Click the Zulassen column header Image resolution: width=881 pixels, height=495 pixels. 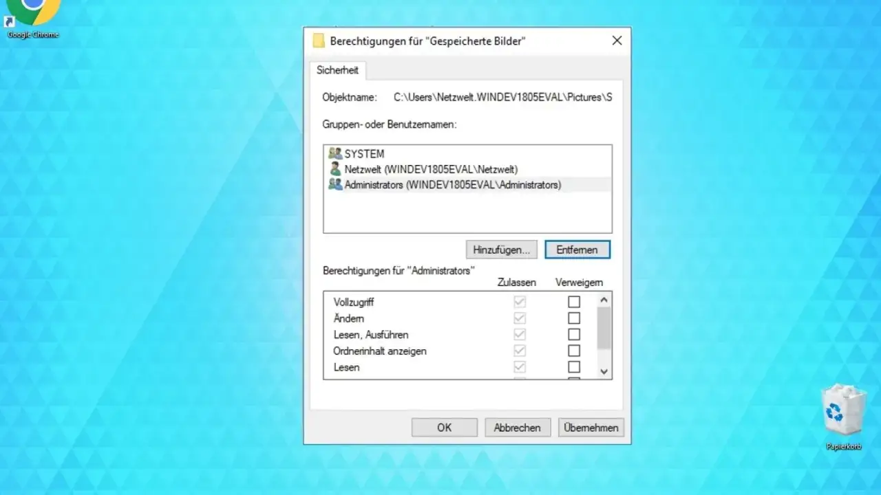tap(516, 283)
